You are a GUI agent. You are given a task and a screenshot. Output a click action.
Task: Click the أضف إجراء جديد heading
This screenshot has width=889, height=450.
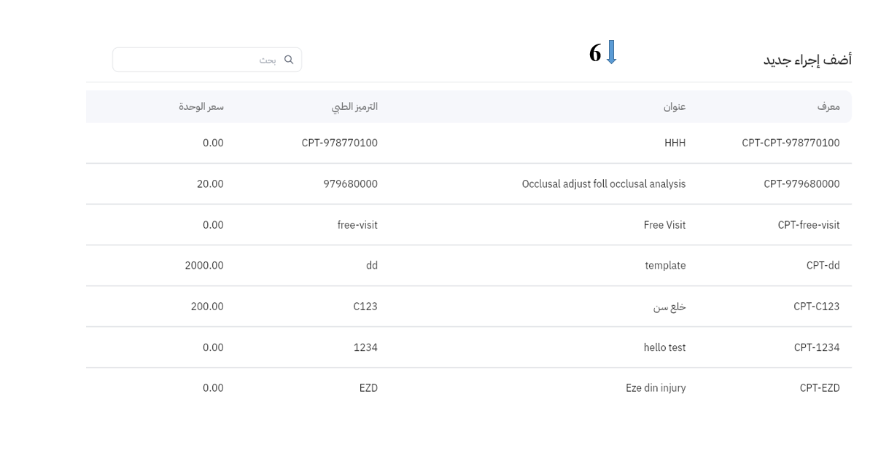click(x=807, y=60)
